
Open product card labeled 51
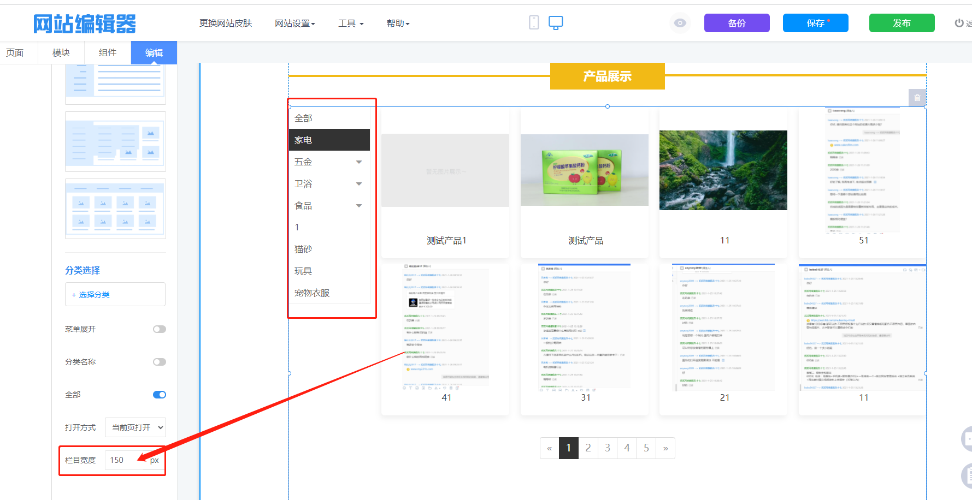pyautogui.click(x=863, y=183)
